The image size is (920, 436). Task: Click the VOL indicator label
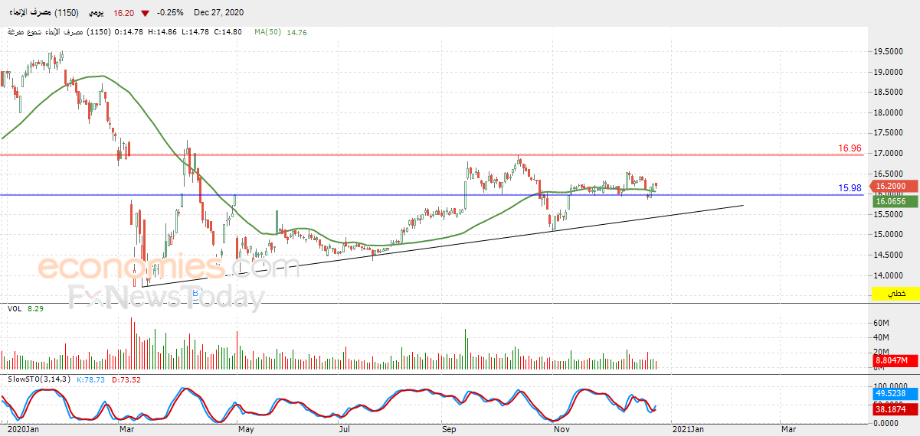(14, 308)
